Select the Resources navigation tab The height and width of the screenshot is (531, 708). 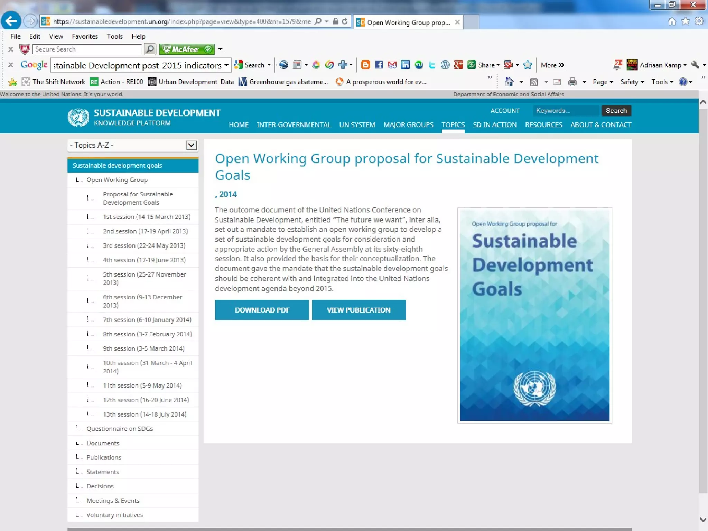pos(543,125)
